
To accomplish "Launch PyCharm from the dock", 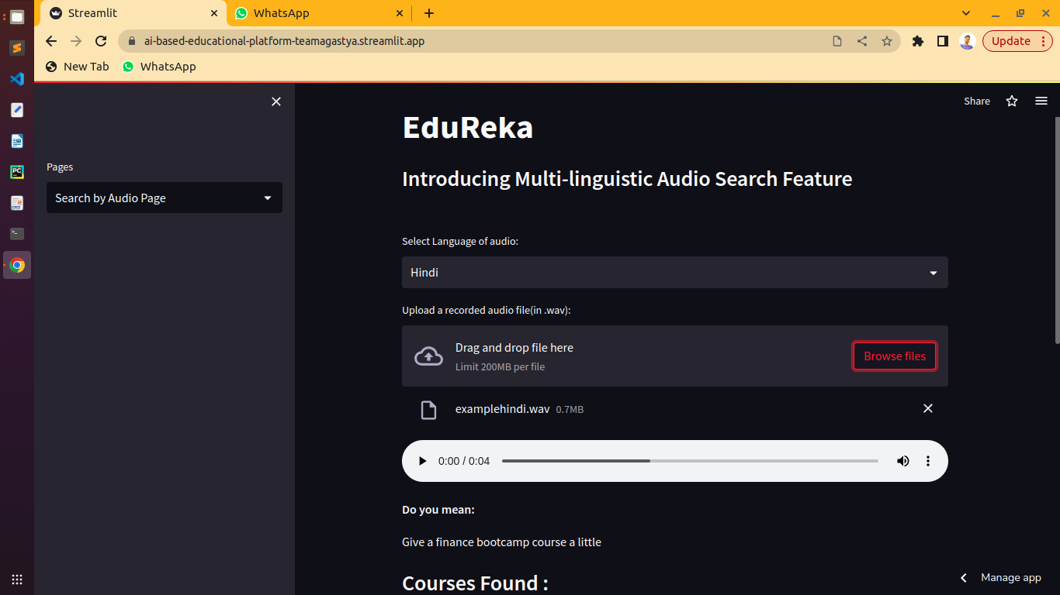I will tap(16, 172).
